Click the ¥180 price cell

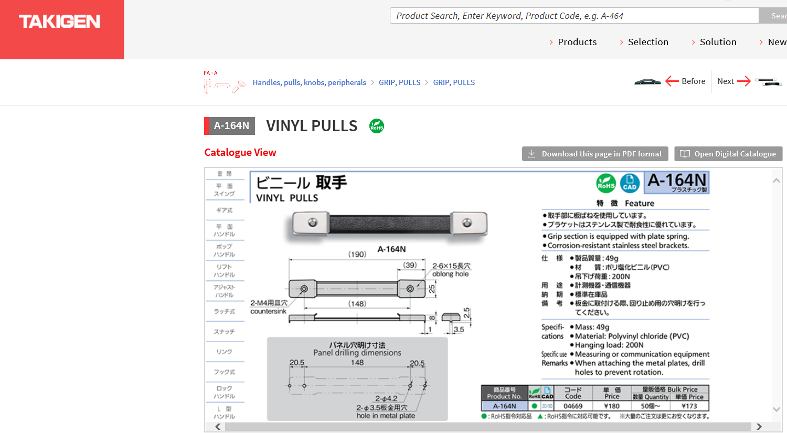(612, 406)
